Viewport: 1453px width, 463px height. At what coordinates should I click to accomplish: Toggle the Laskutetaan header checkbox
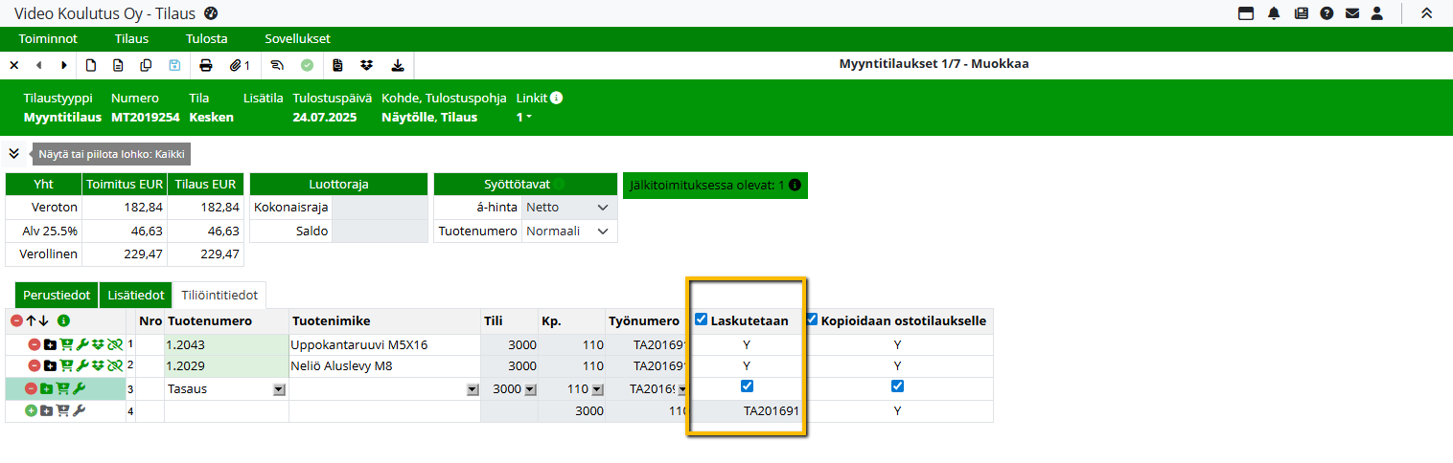pyautogui.click(x=701, y=320)
